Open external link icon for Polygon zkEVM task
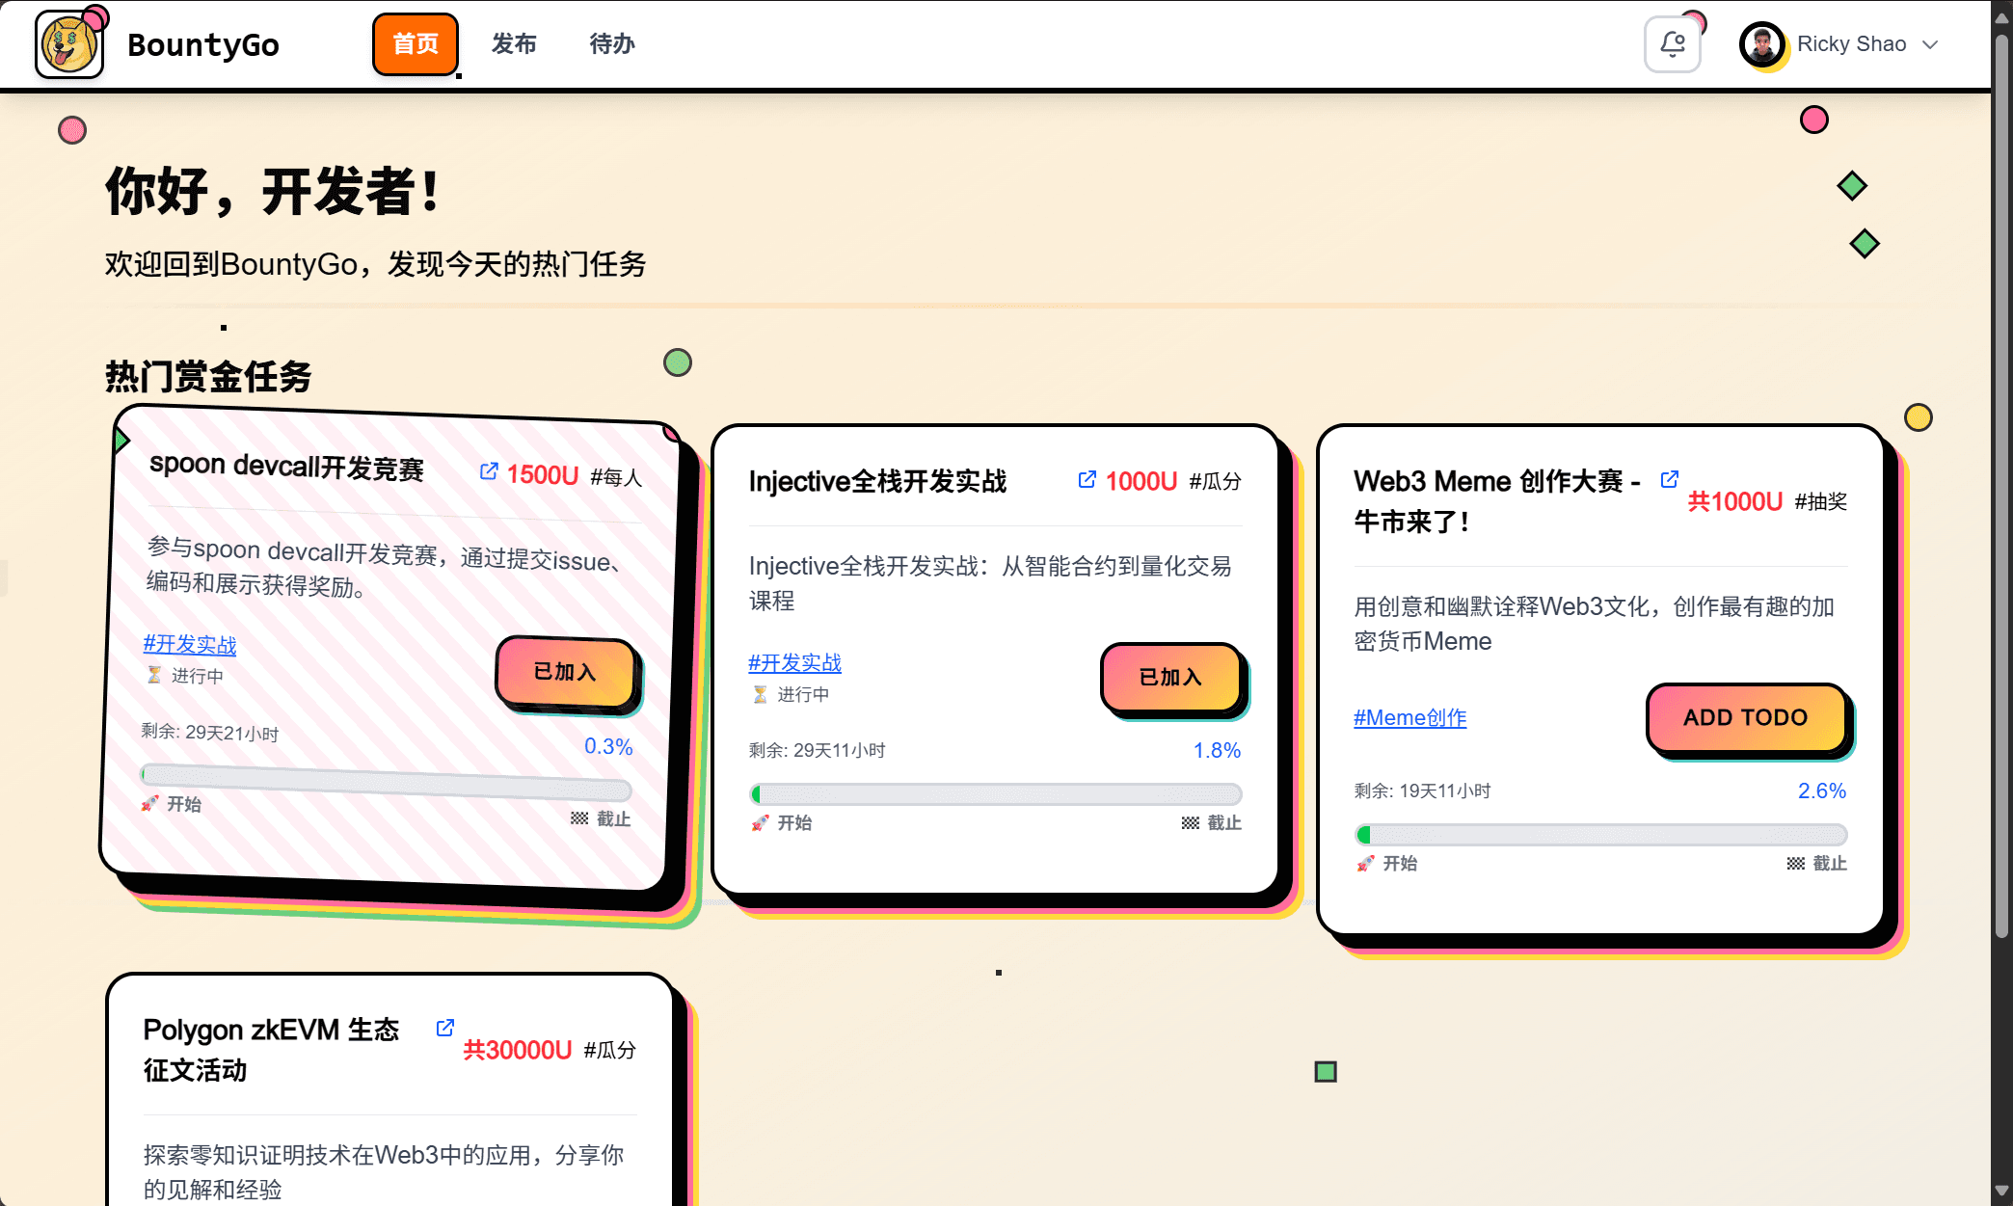This screenshot has width=2013, height=1206. tap(444, 1028)
